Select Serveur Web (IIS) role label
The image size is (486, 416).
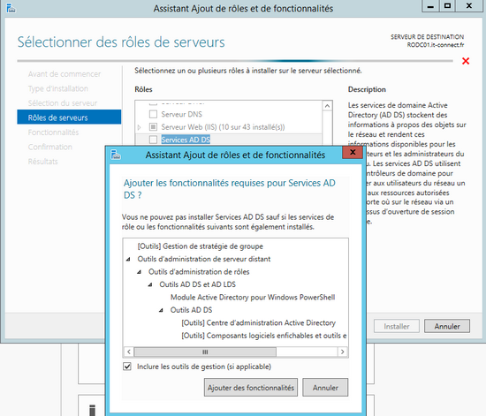(x=223, y=127)
